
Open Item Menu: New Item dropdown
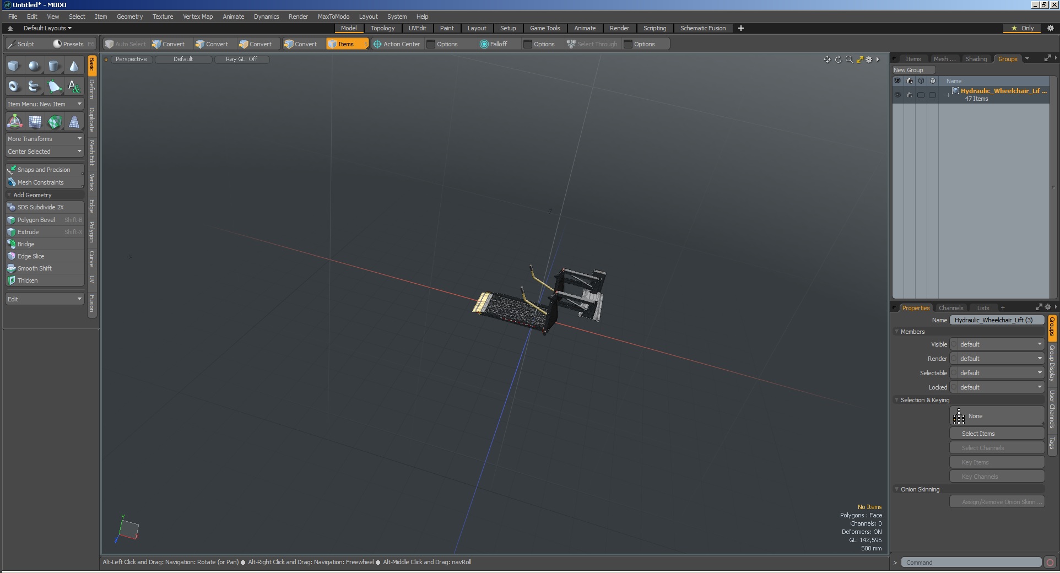point(45,104)
